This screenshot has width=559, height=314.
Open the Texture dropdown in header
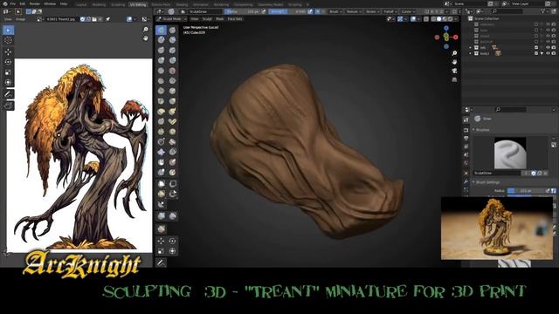click(354, 11)
